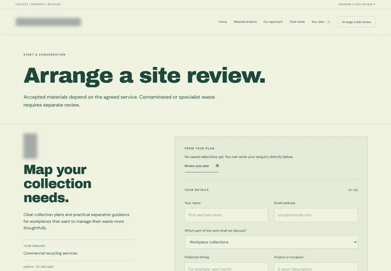Open Our approach in navigation
This screenshot has width=391, height=271.
coord(273,22)
